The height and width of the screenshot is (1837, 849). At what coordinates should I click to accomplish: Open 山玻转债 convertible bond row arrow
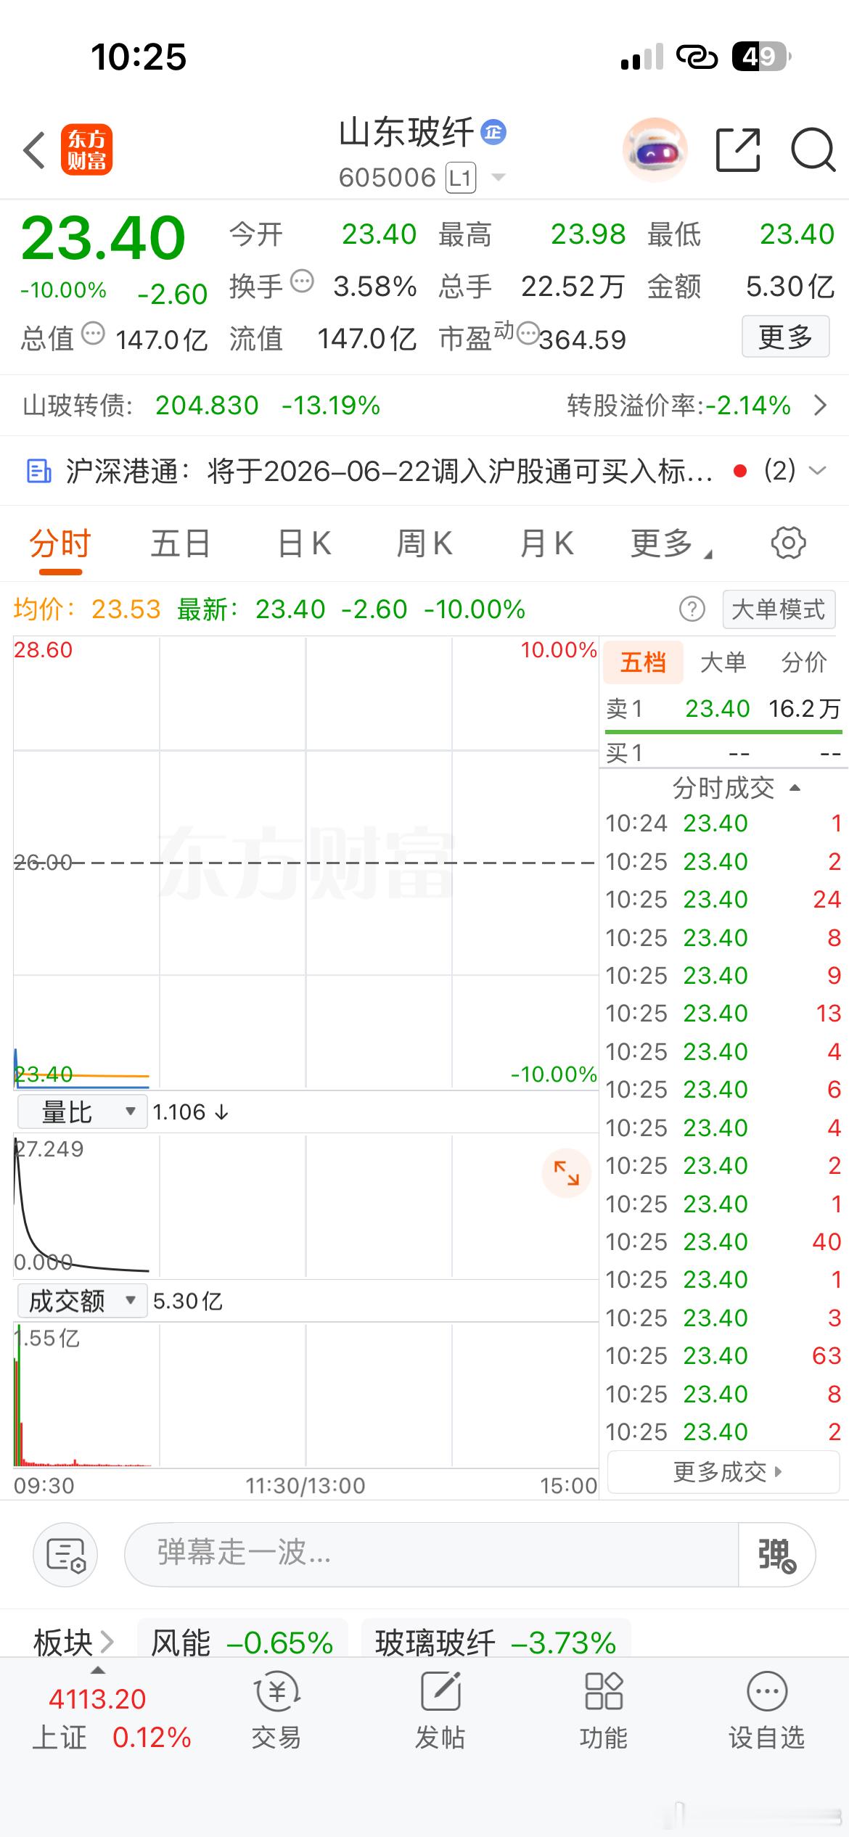coord(820,405)
